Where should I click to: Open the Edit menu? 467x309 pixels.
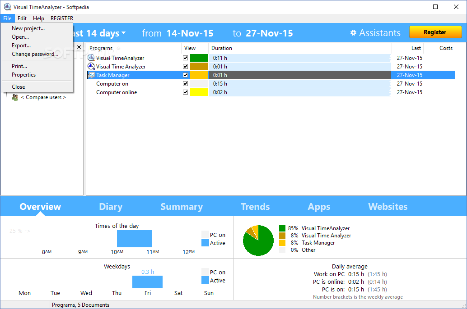click(22, 18)
